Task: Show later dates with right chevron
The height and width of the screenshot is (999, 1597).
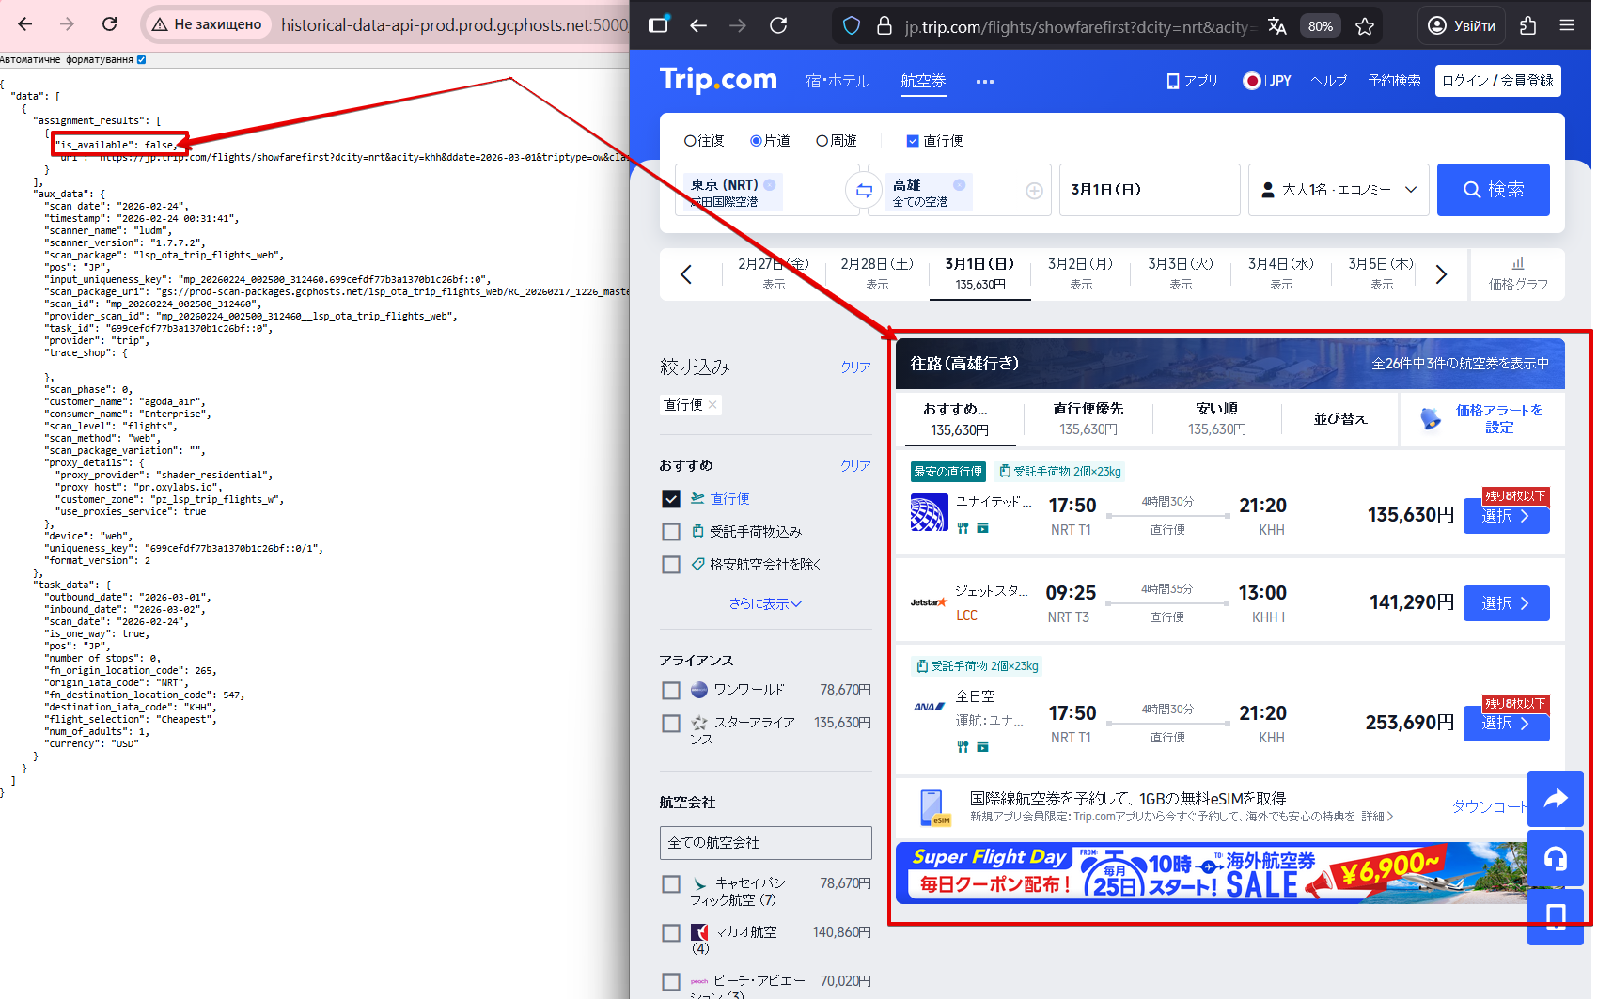Action: click(1441, 274)
